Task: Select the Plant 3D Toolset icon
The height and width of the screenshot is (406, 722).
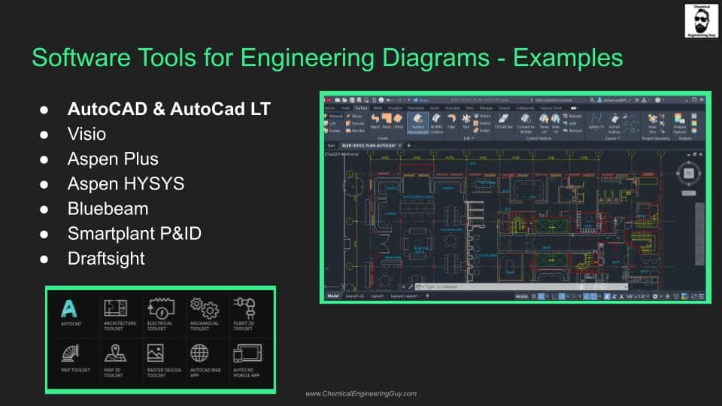Action: point(244,308)
